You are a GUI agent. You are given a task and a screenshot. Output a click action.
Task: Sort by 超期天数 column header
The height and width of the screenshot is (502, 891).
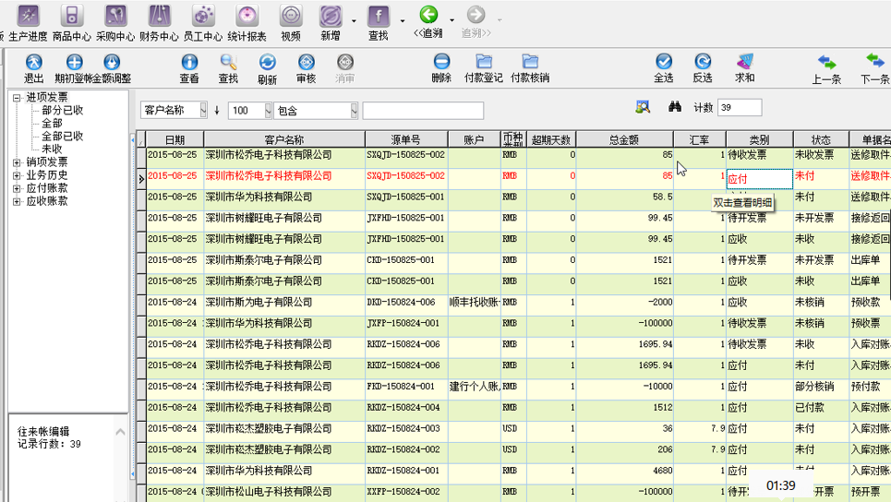pos(551,139)
